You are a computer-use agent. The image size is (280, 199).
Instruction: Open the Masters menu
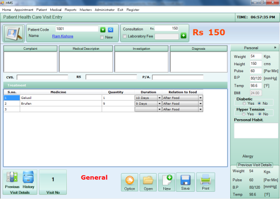pyautogui.click(x=86, y=10)
